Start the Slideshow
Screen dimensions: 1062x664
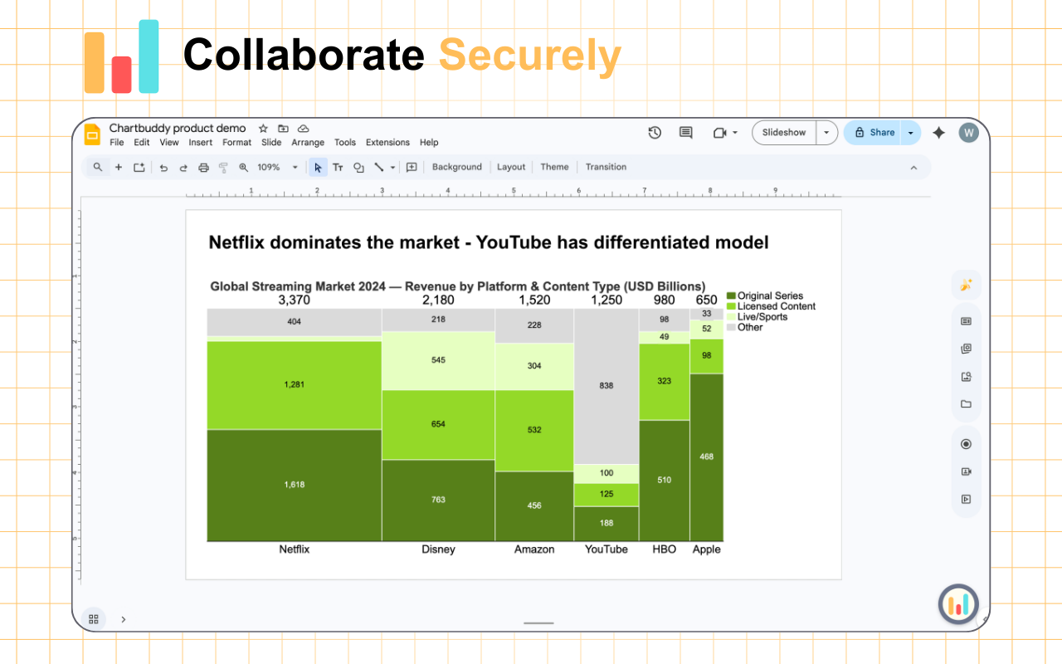tap(784, 133)
